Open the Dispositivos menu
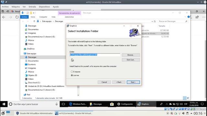Screen dimensions: 207x116 [x=44, y=7]
